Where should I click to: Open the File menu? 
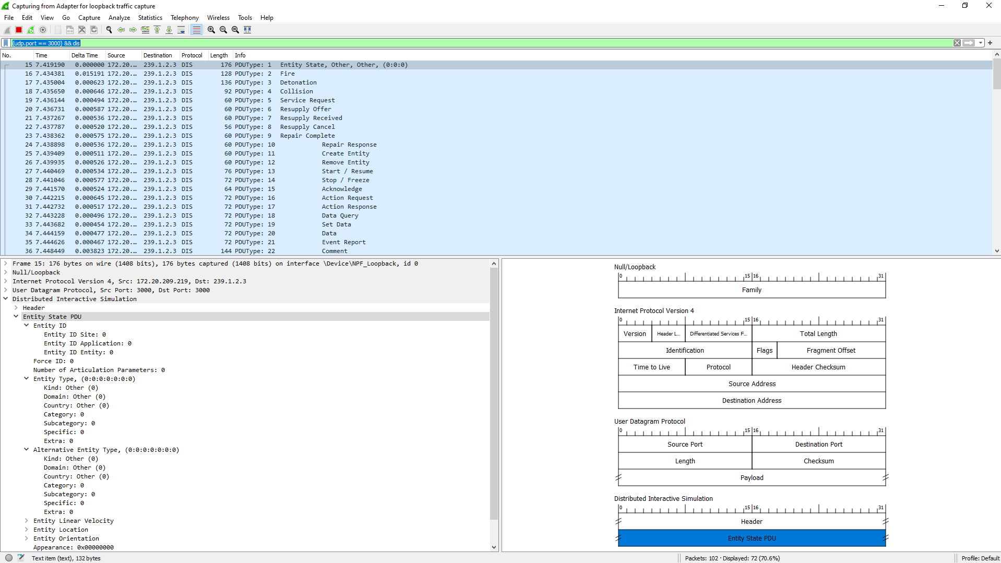click(9, 18)
